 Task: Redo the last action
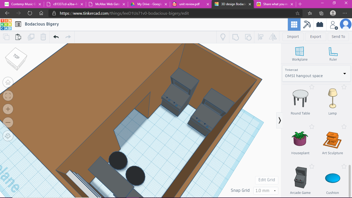(68, 37)
